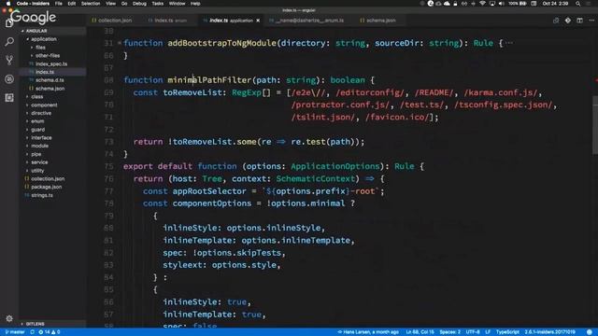Switch to the index.ts enum tab

click(x=167, y=21)
